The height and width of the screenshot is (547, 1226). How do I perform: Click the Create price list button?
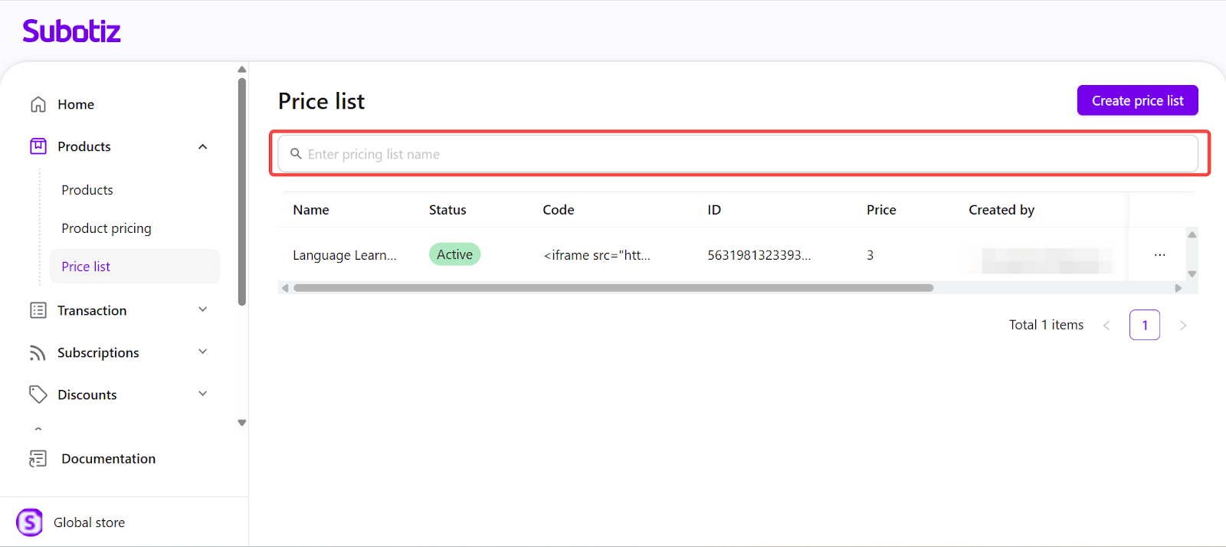pyautogui.click(x=1137, y=100)
